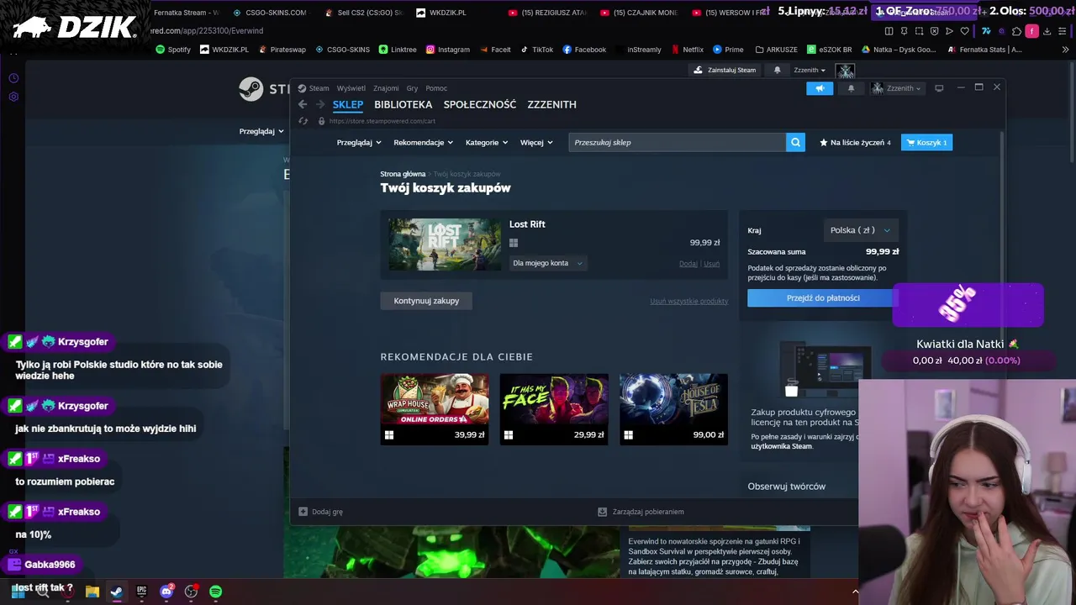Click the Przeszukaj sklep search field
Screen dimensions: 1076x605
[677, 142]
